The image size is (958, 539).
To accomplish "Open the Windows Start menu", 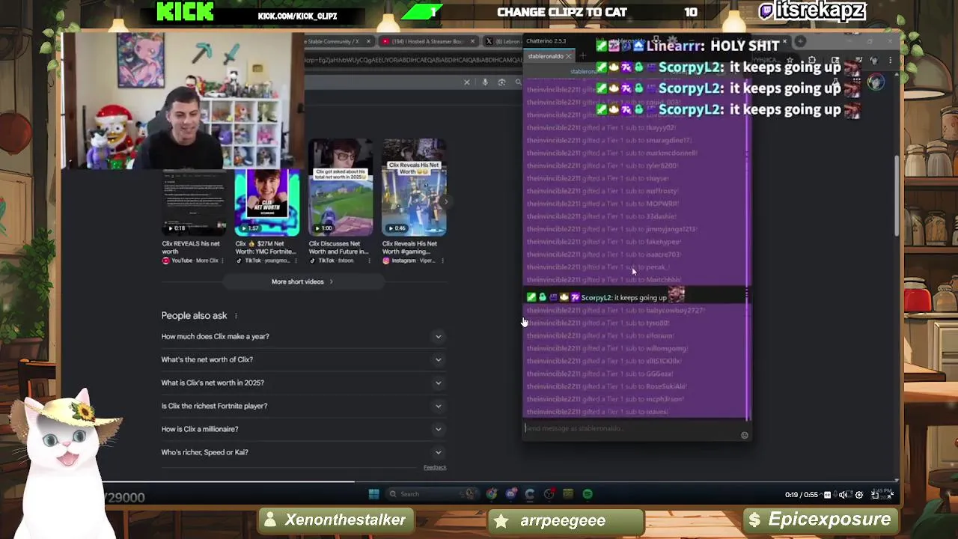I will tap(373, 493).
